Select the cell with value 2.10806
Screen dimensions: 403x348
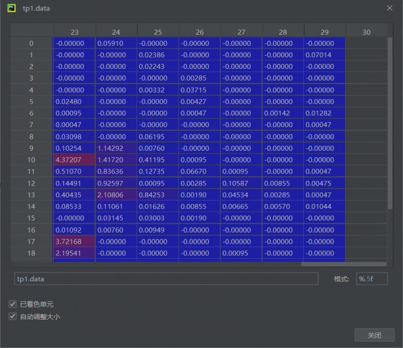coord(116,195)
